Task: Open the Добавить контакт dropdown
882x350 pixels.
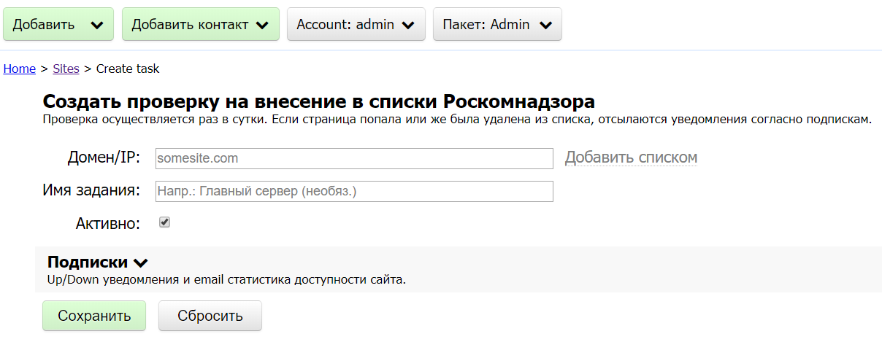Action: tap(201, 24)
